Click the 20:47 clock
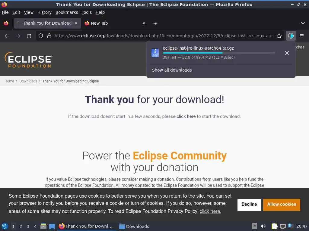The height and width of the screenshot is (231, 309). [302, 226]
